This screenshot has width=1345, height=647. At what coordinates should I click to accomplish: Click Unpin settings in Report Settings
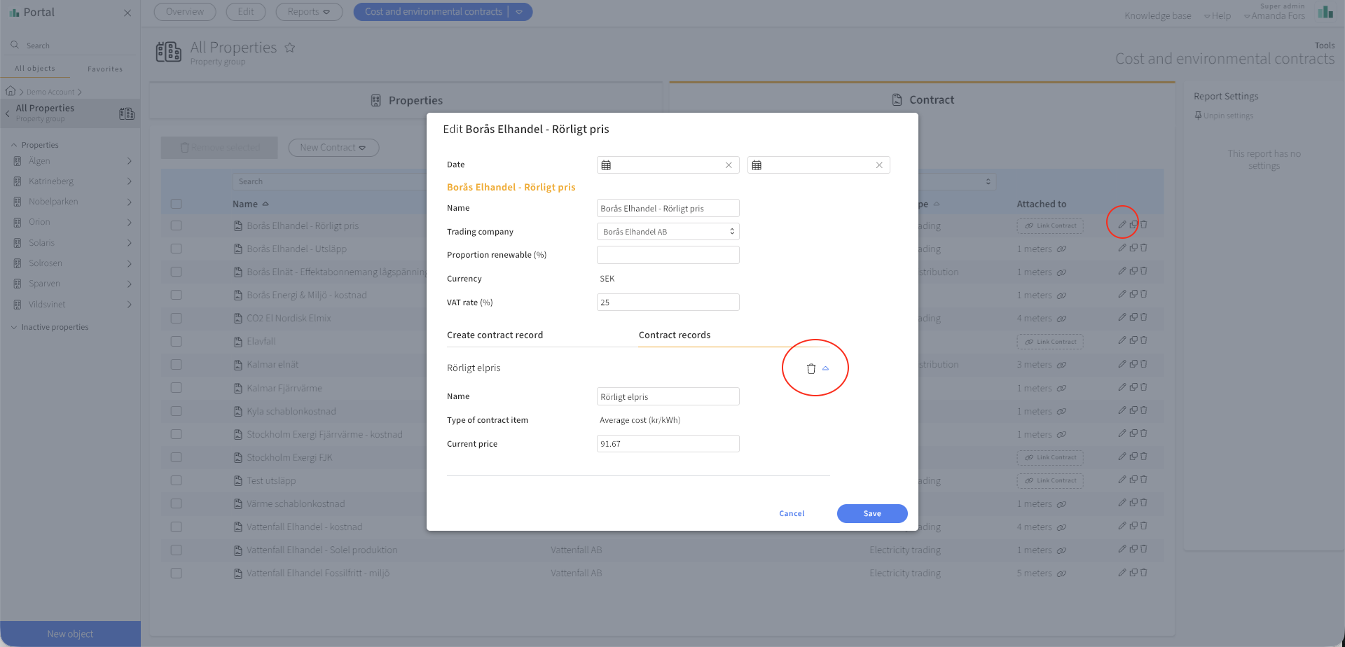[1225, 116]
